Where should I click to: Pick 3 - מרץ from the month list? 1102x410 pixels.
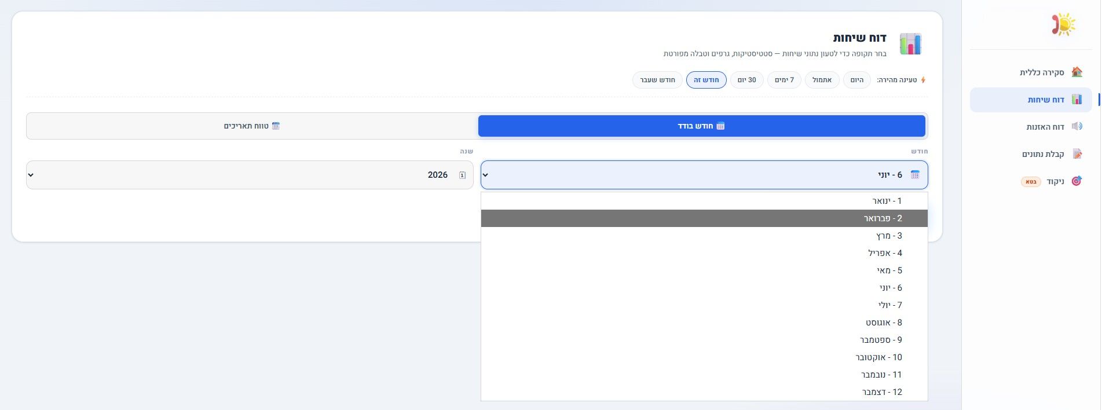click(704, 236)
